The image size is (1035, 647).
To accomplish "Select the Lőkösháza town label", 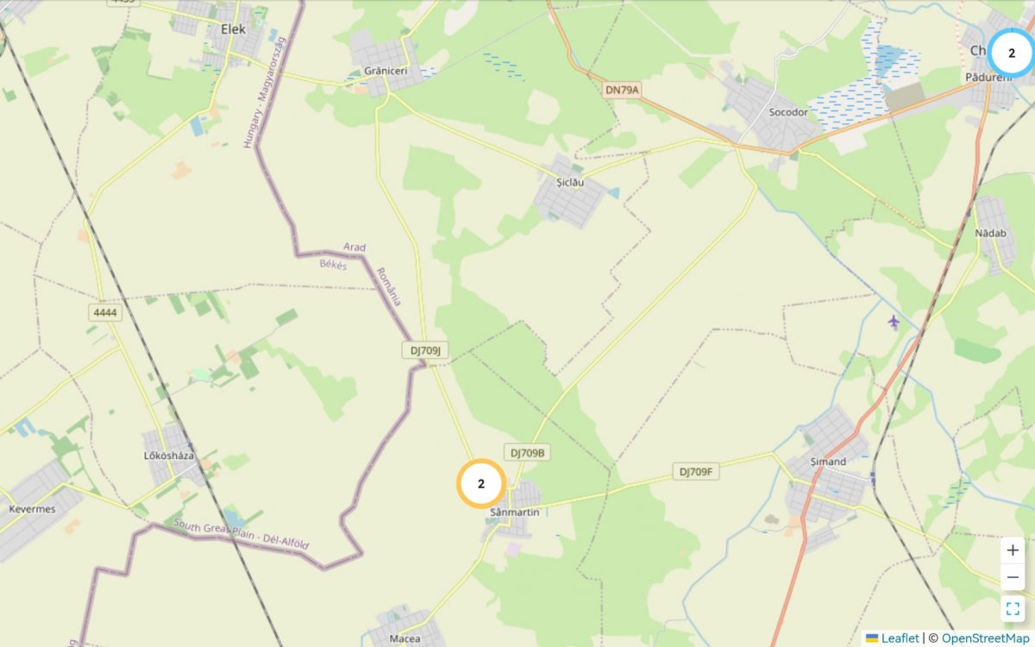I will (168, 455).
